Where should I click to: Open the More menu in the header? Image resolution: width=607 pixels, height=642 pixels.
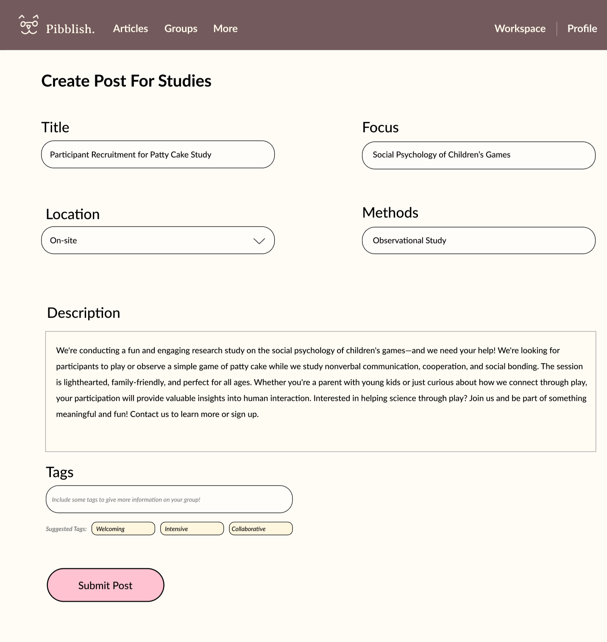tap(225, 28)
